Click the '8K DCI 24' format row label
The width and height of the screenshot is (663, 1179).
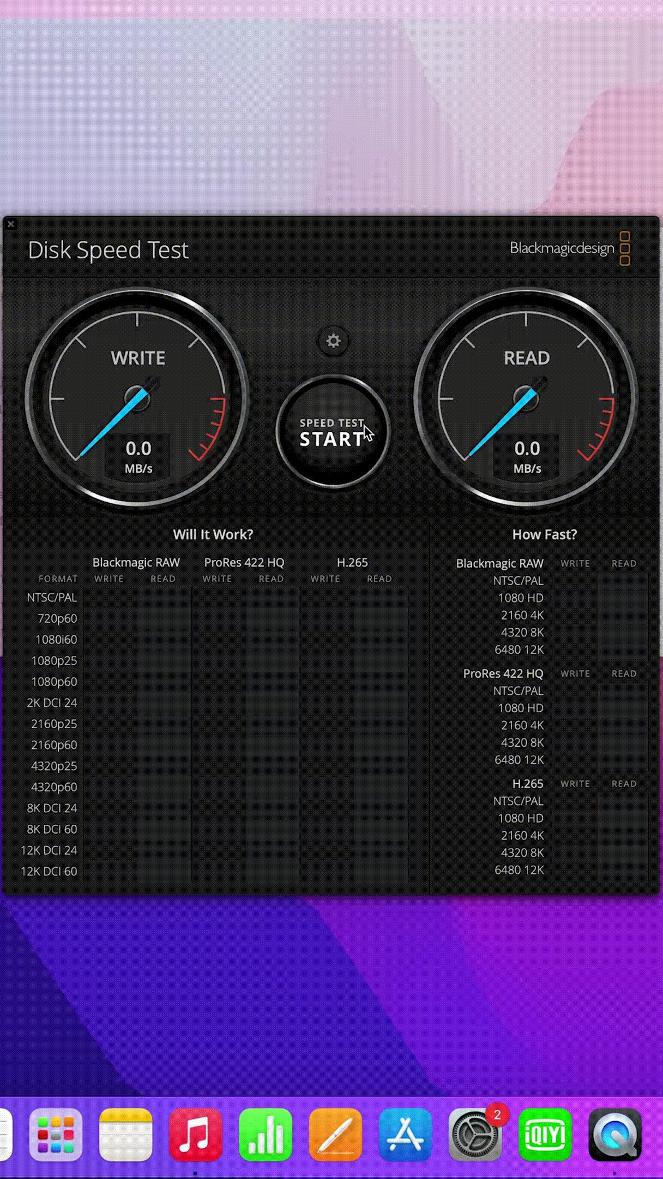(52, 808)
